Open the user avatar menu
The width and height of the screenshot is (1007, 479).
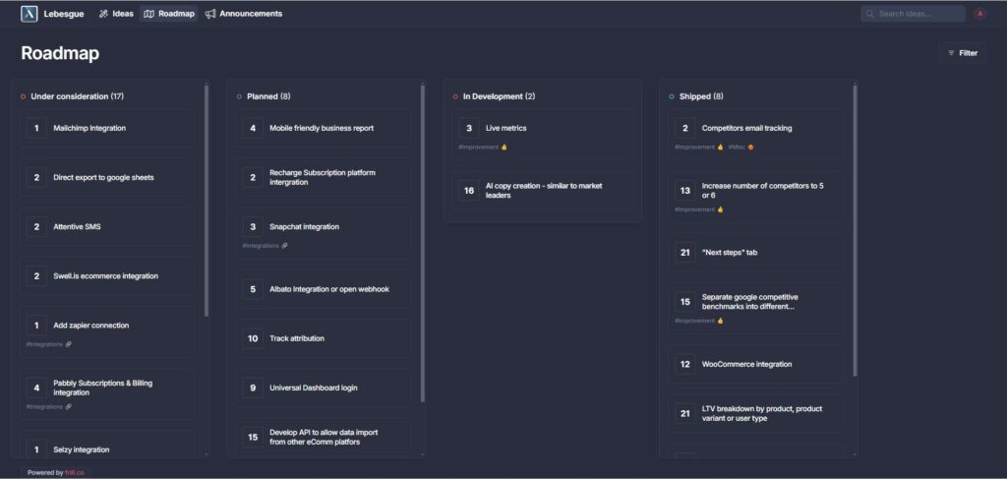[979, 14]
